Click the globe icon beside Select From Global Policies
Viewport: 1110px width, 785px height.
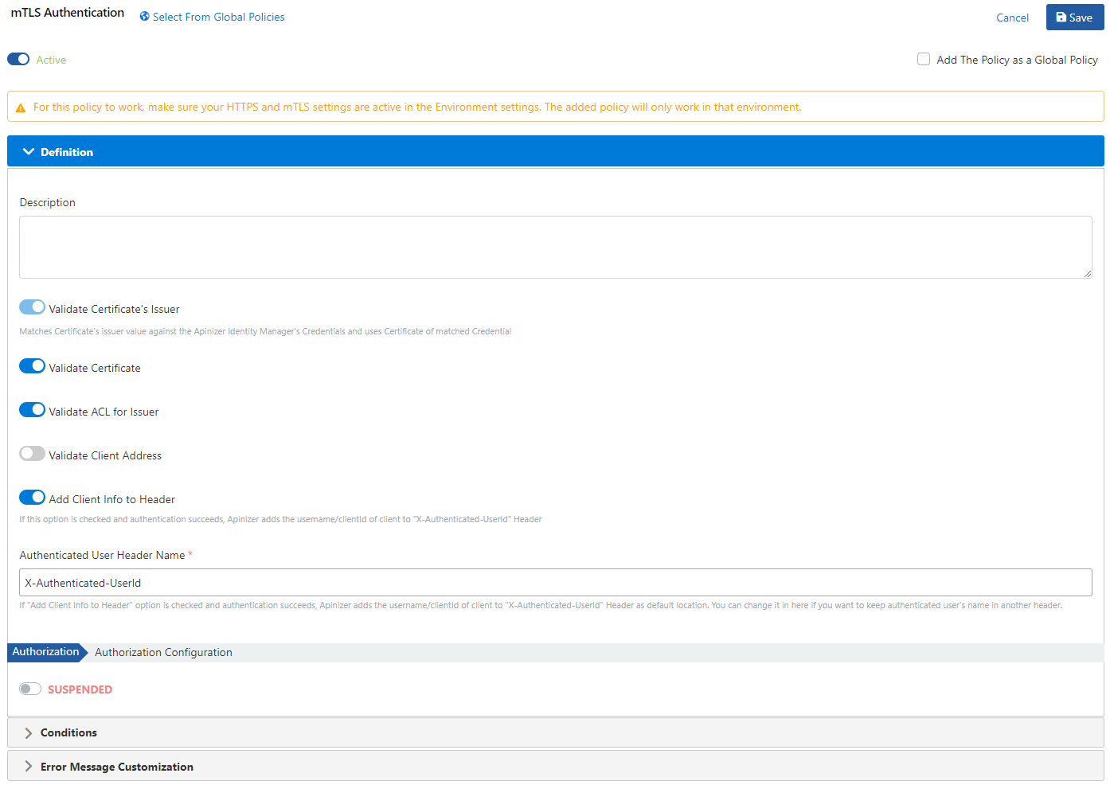[144, 16]
